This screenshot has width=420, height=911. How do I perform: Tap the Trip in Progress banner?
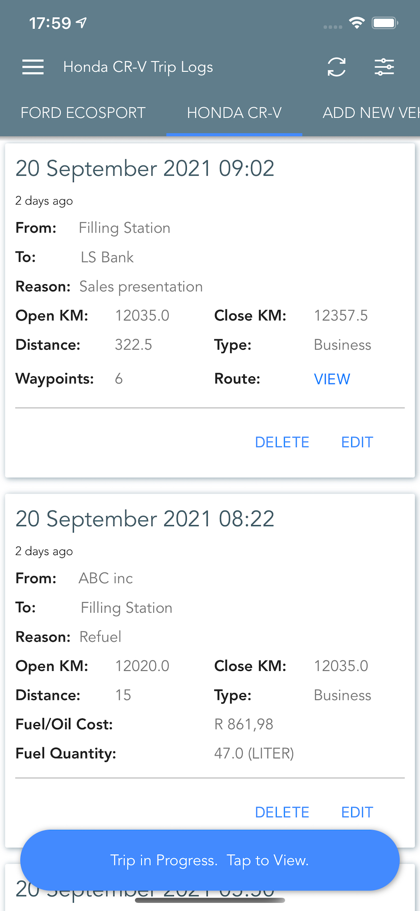point(210,860)
